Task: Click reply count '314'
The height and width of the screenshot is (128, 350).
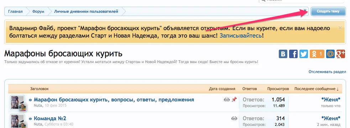Action: pos(280,118)
